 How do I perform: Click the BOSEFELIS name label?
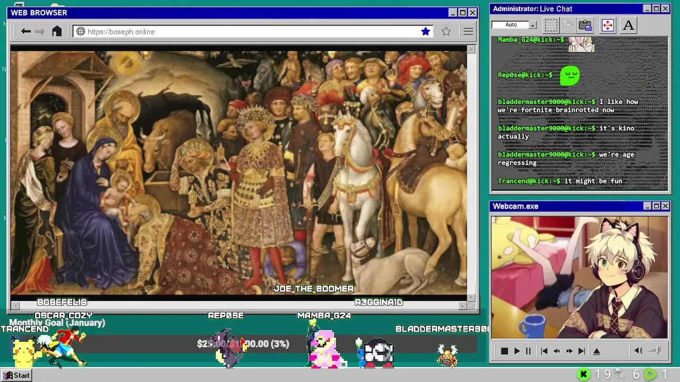tap(62, 302)
